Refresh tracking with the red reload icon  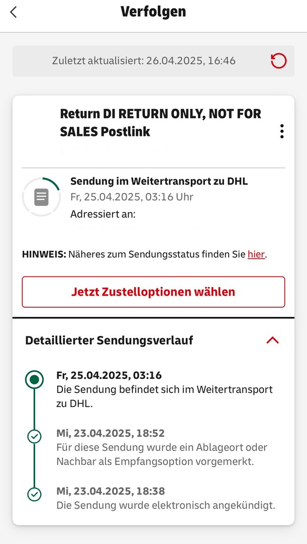[x=278, y=61]
